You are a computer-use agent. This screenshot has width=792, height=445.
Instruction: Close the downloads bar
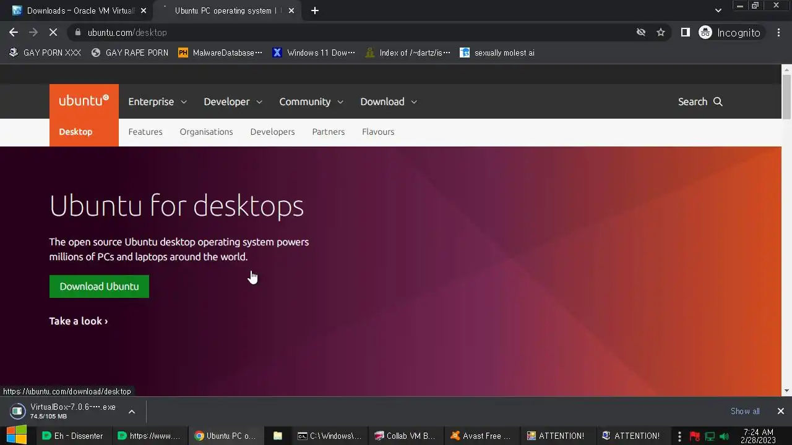780,411
